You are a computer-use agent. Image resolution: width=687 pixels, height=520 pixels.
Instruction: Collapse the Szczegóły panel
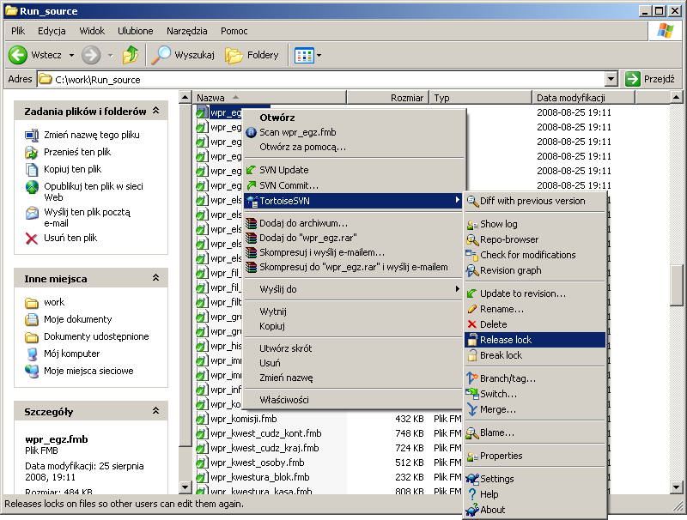[156, 411]
